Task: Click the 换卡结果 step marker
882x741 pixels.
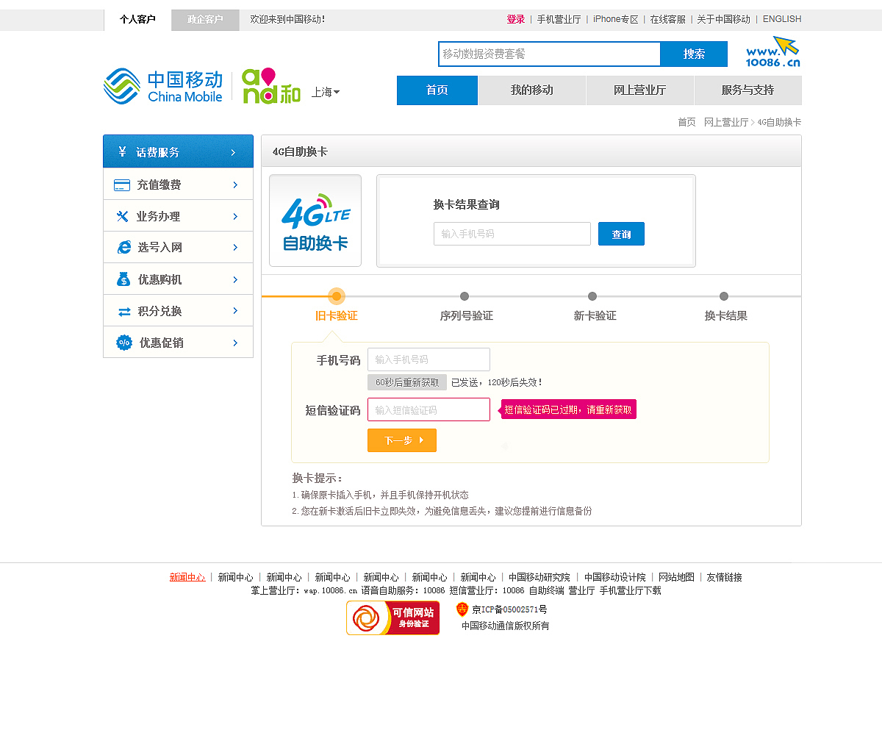Action: pyautogui.click(x=724, y=296)
